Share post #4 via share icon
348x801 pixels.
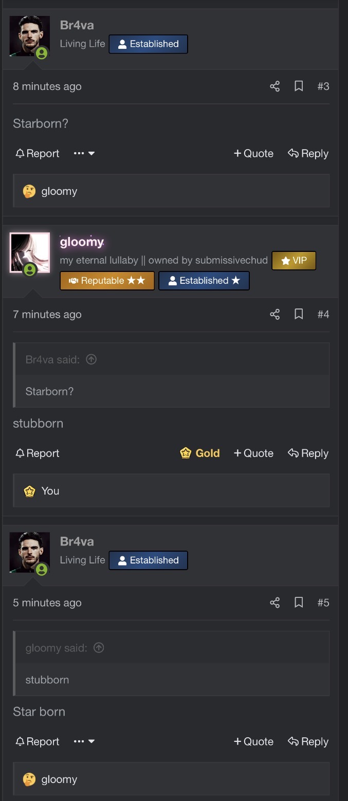tap(275, 314)
